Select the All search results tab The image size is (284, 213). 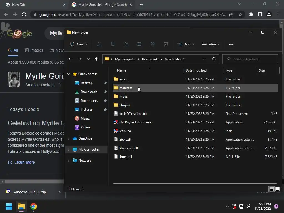click(x=13, y=50)
